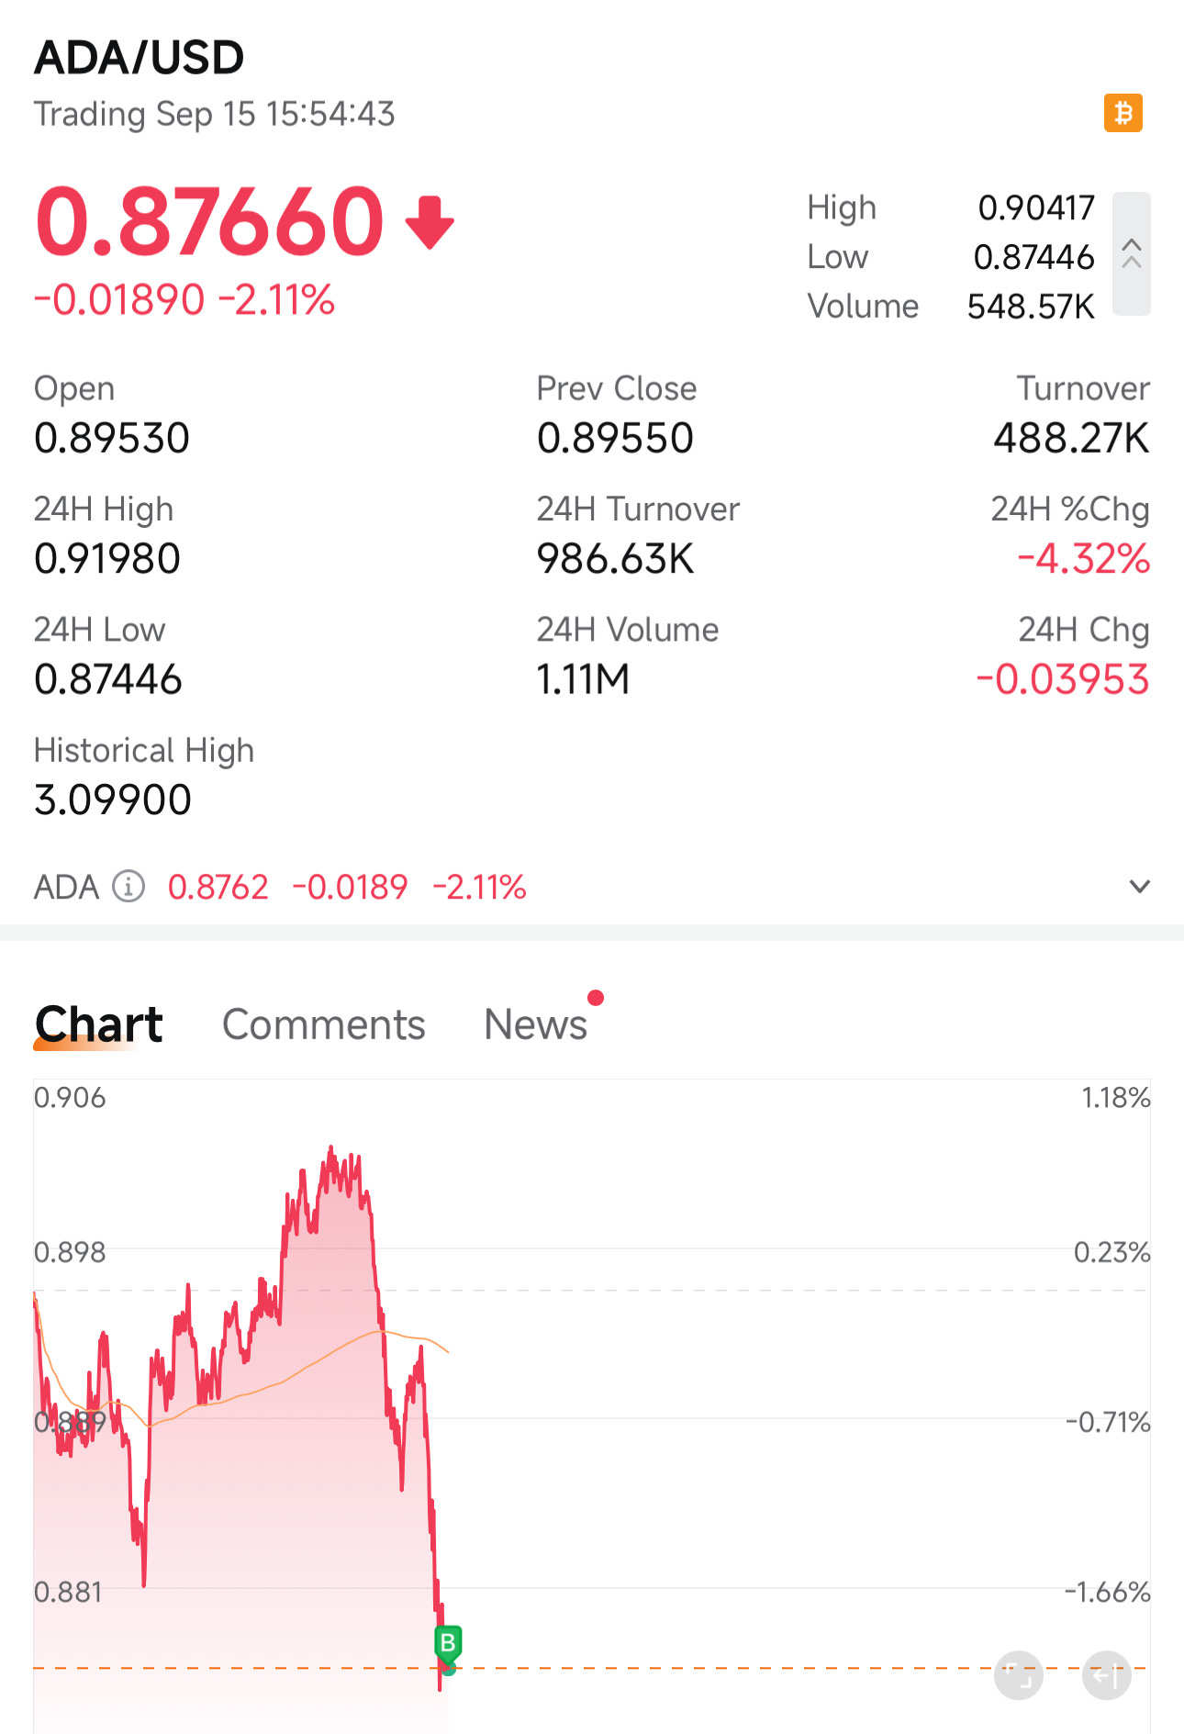Open the News tab
This screenshot has height=1734, width=1184.
pos(535,1024)
